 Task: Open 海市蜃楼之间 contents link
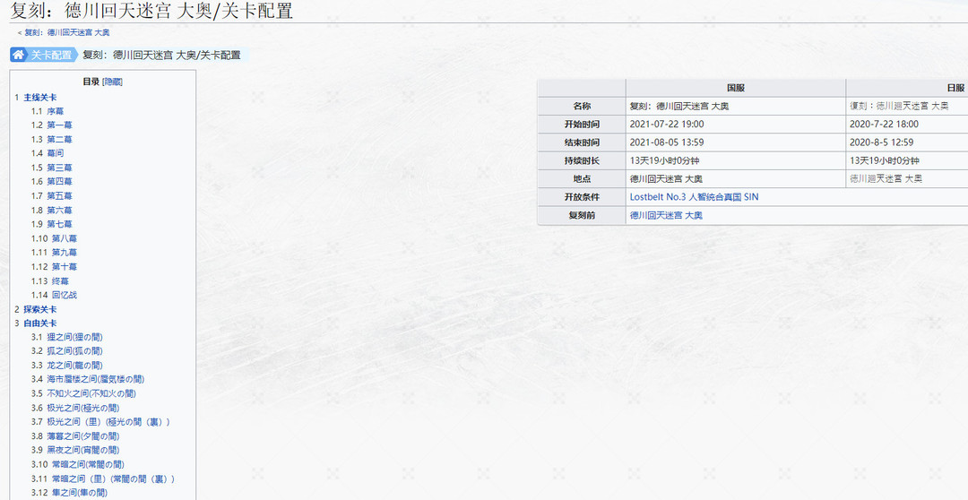95,379
